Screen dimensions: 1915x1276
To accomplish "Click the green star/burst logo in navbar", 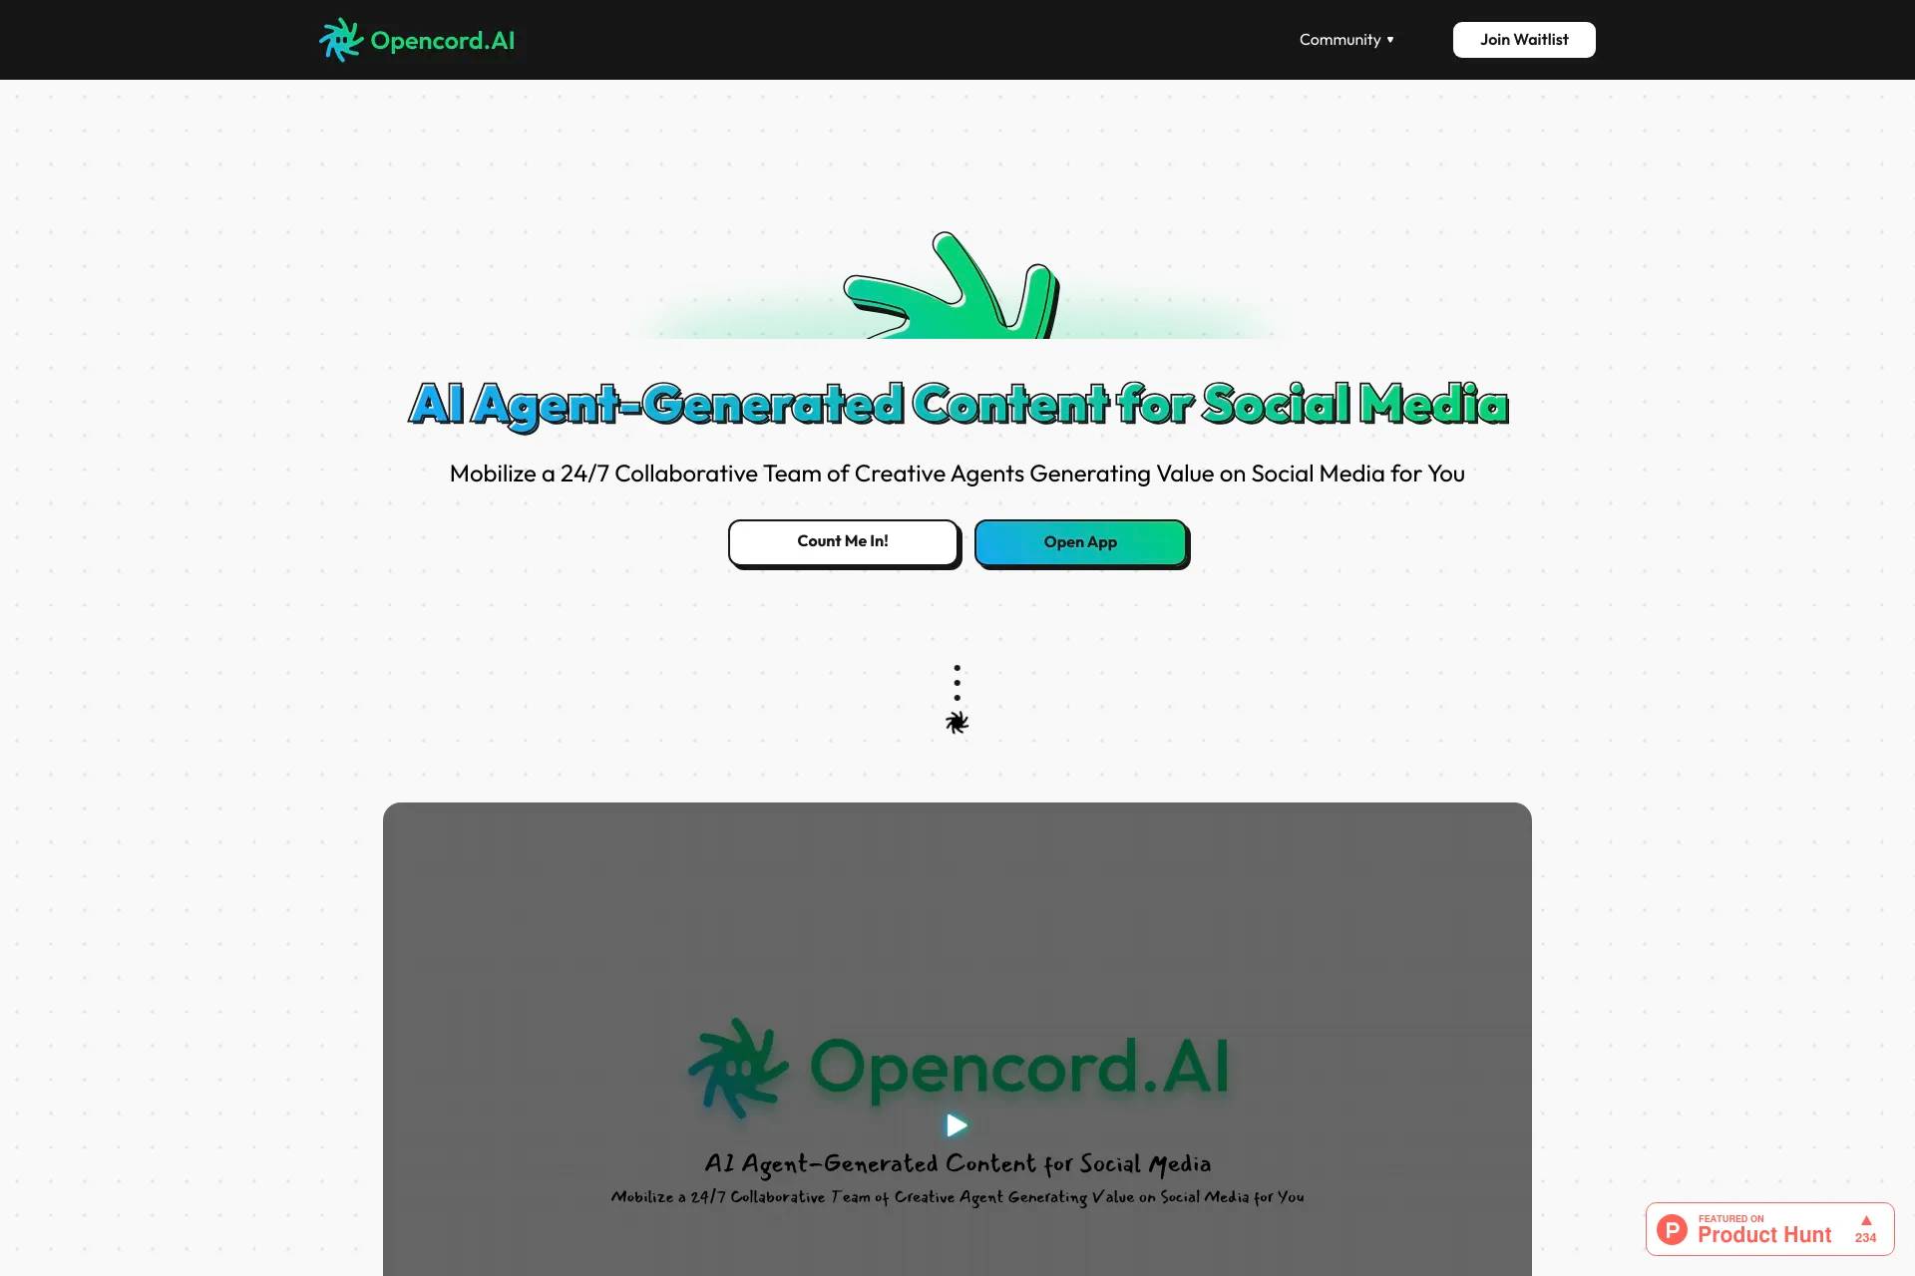I will click(x=340, y=39).
